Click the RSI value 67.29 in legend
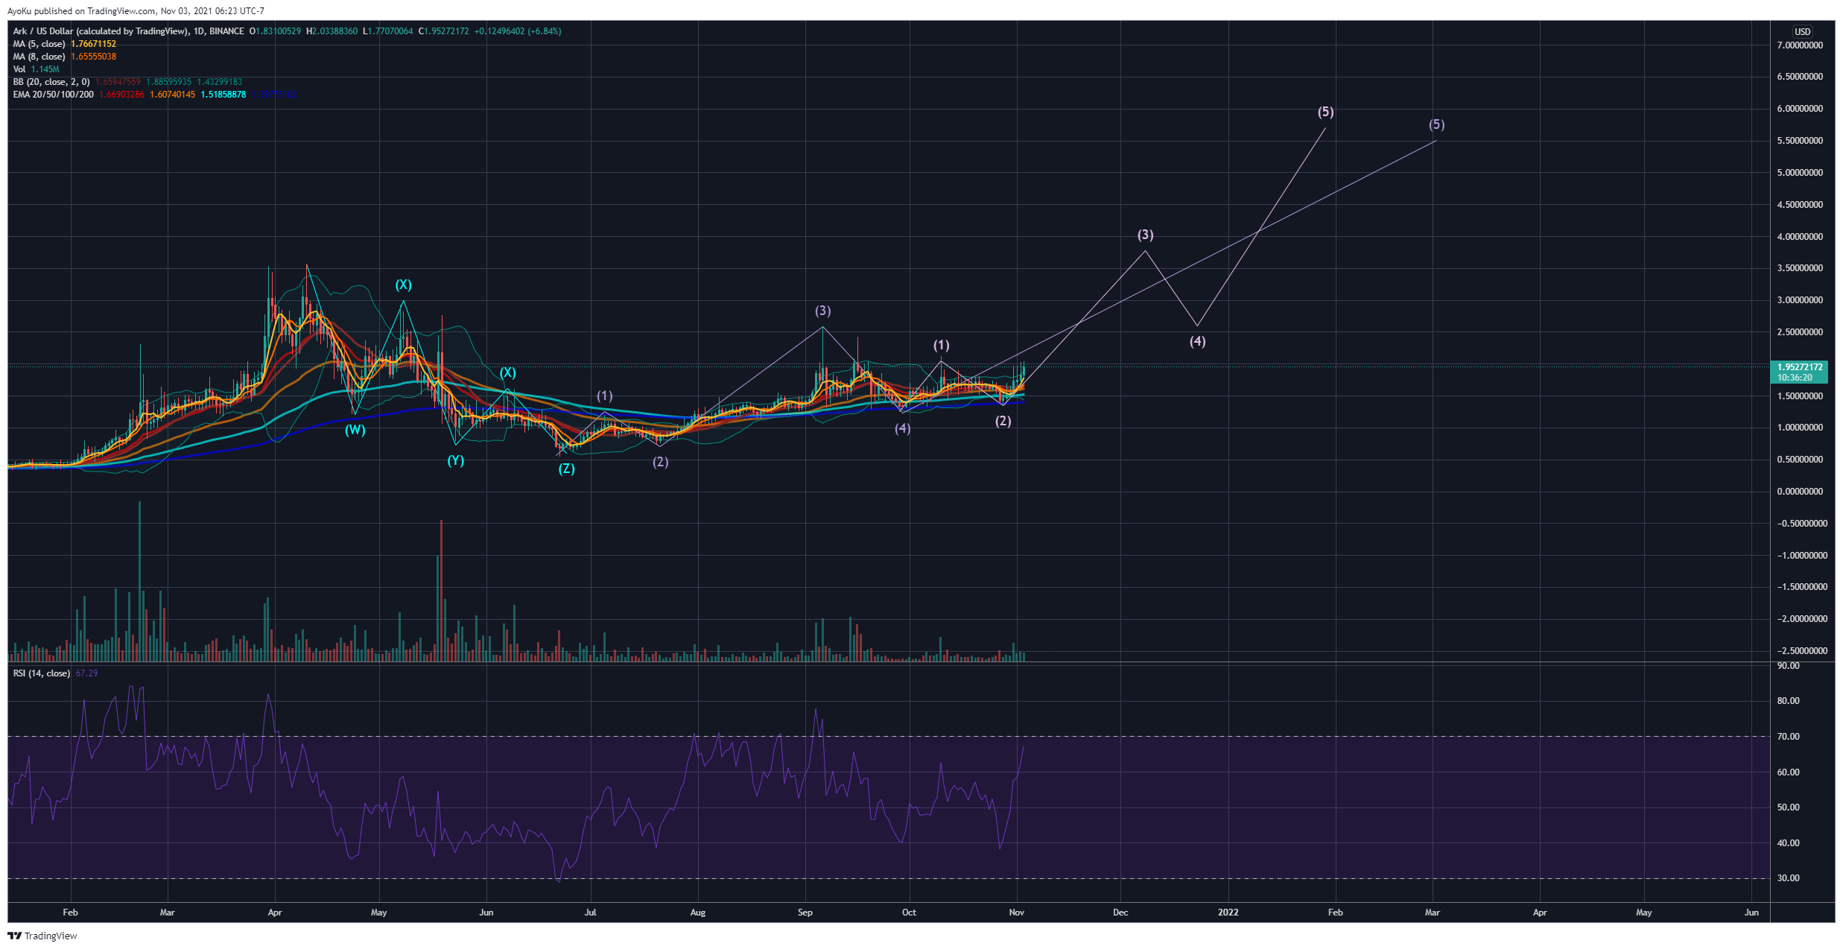Viewport: 1843px width, 949px height. (86, 673)
